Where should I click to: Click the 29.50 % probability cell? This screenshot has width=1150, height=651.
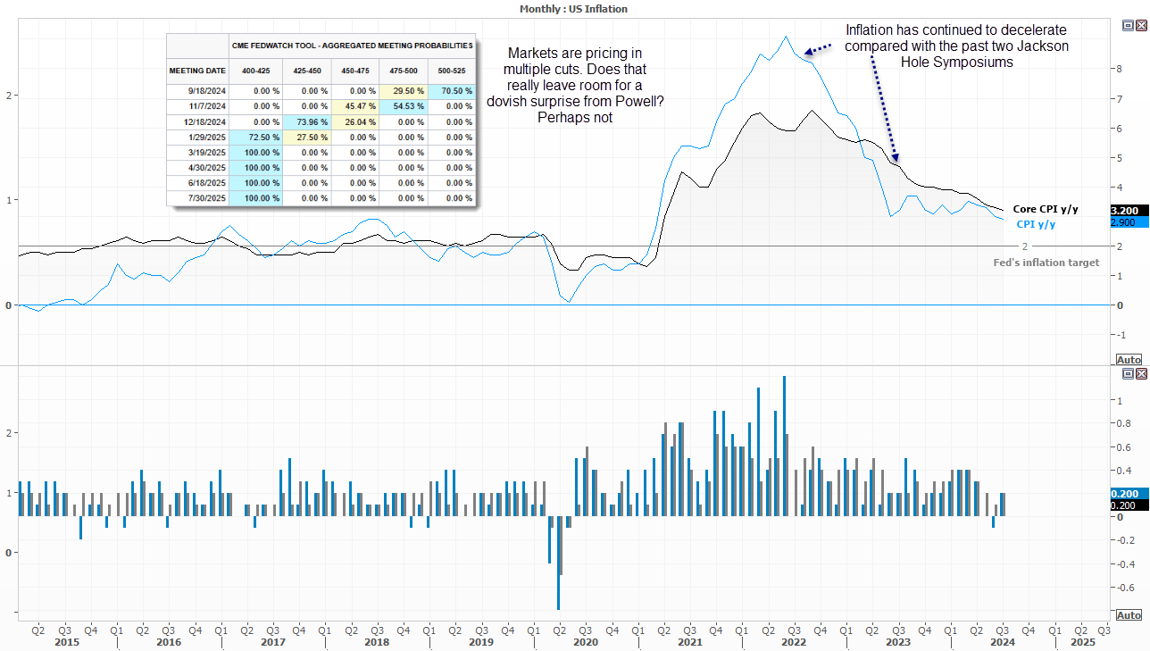coord(404,90)
